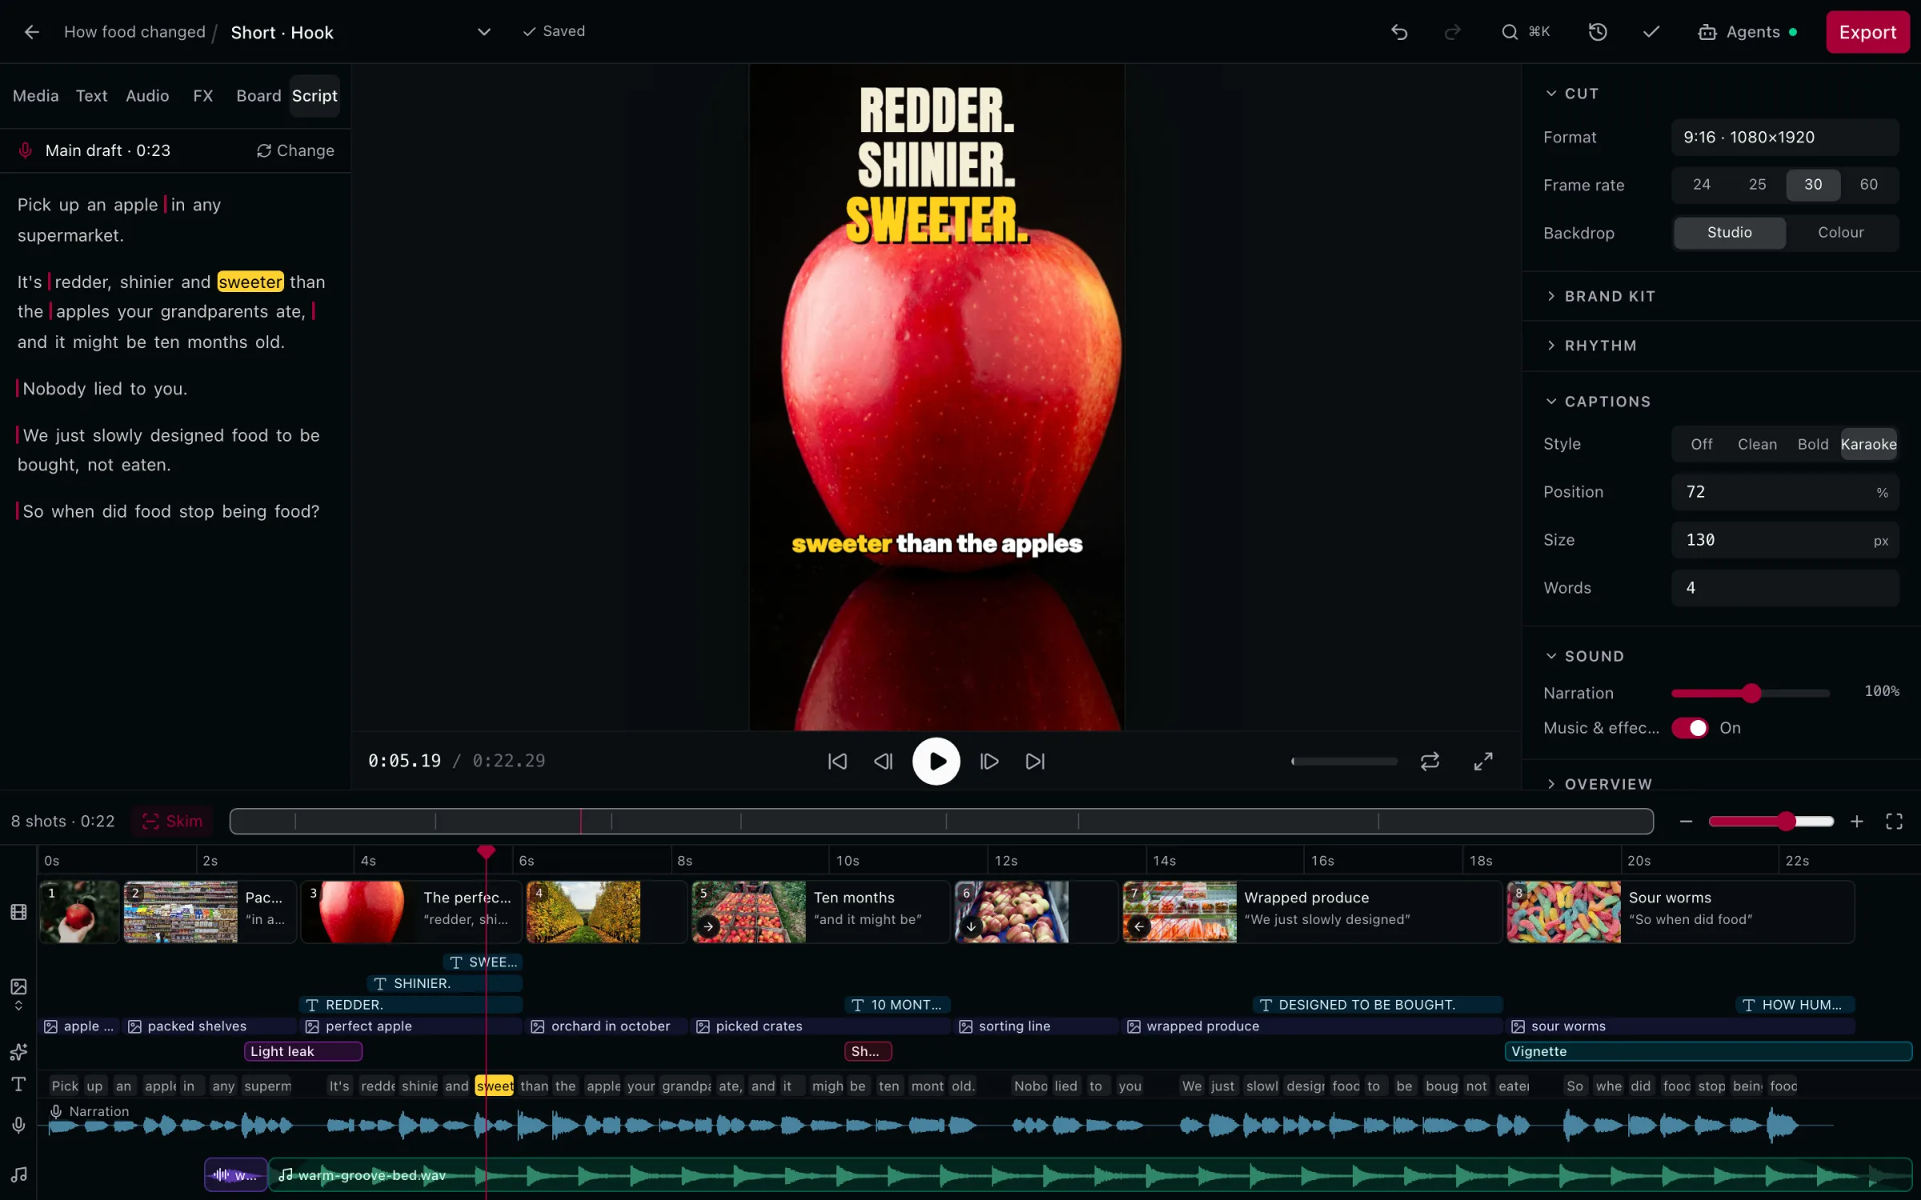The width and height of the screenshot is (1921, 1200).
Task: Click the checkmark review icon in top bar
Action: point(1650,32)
